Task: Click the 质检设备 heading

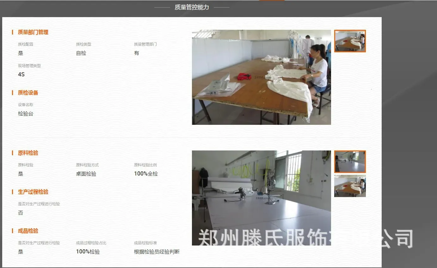Action: [x=28, y=93]
